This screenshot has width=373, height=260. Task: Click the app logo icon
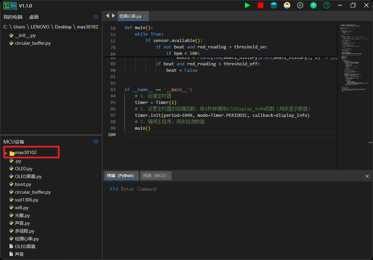pyautogui.click(x=10, y=6)
